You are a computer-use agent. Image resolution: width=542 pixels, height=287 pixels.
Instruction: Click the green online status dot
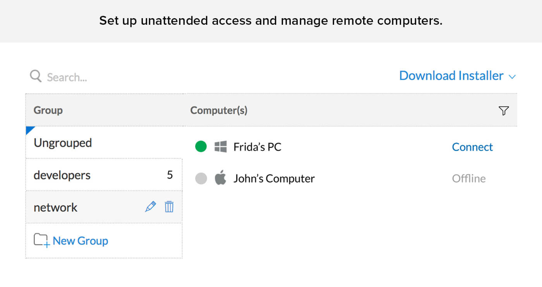(201, 147)
